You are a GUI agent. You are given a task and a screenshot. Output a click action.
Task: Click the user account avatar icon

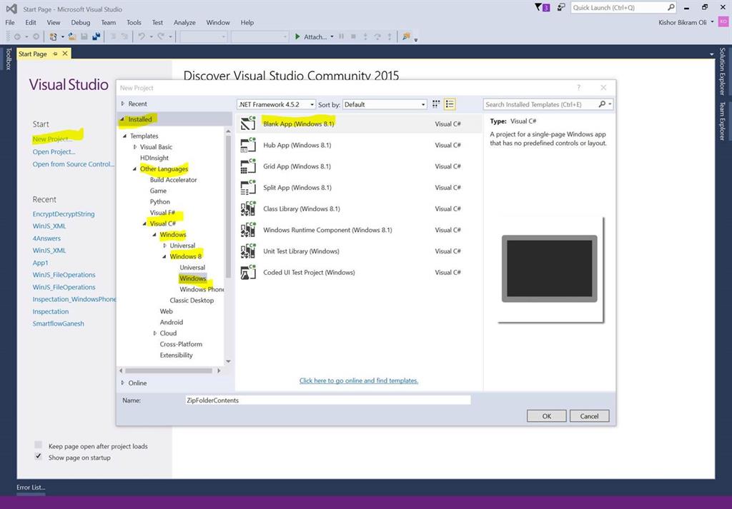(x=723, y=22)
